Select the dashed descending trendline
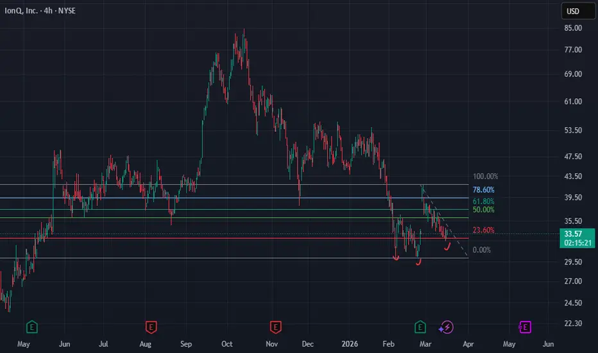This screenshot has width=598, height=353. click(445, 221)
